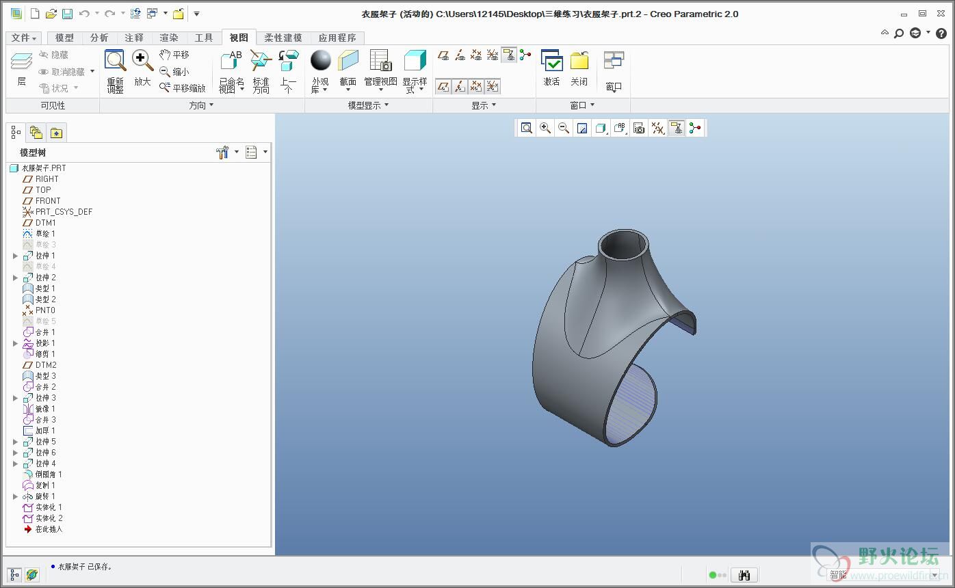Toggle point display in ribbon Display group

pyautogui.click(x=476, y=55)
